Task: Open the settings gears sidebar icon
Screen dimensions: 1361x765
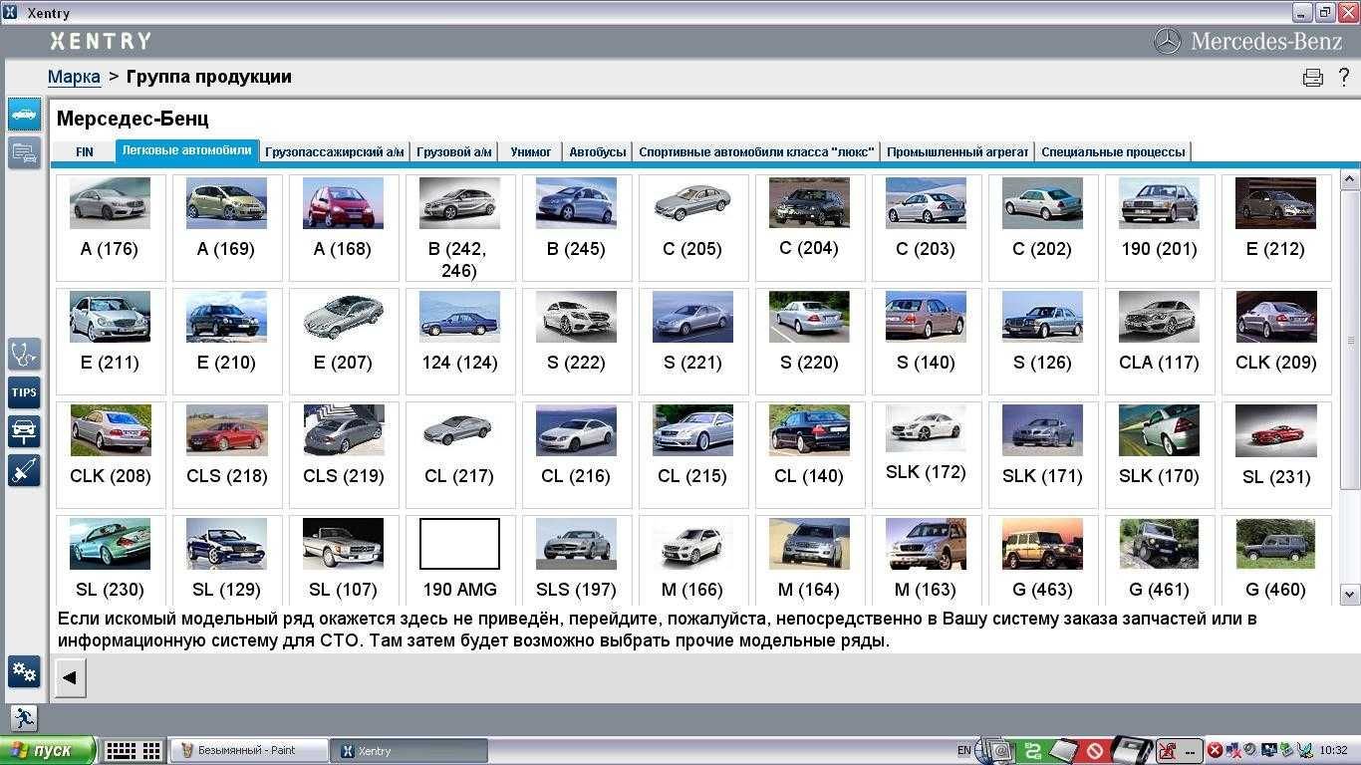Action: (x=24, y=672)
